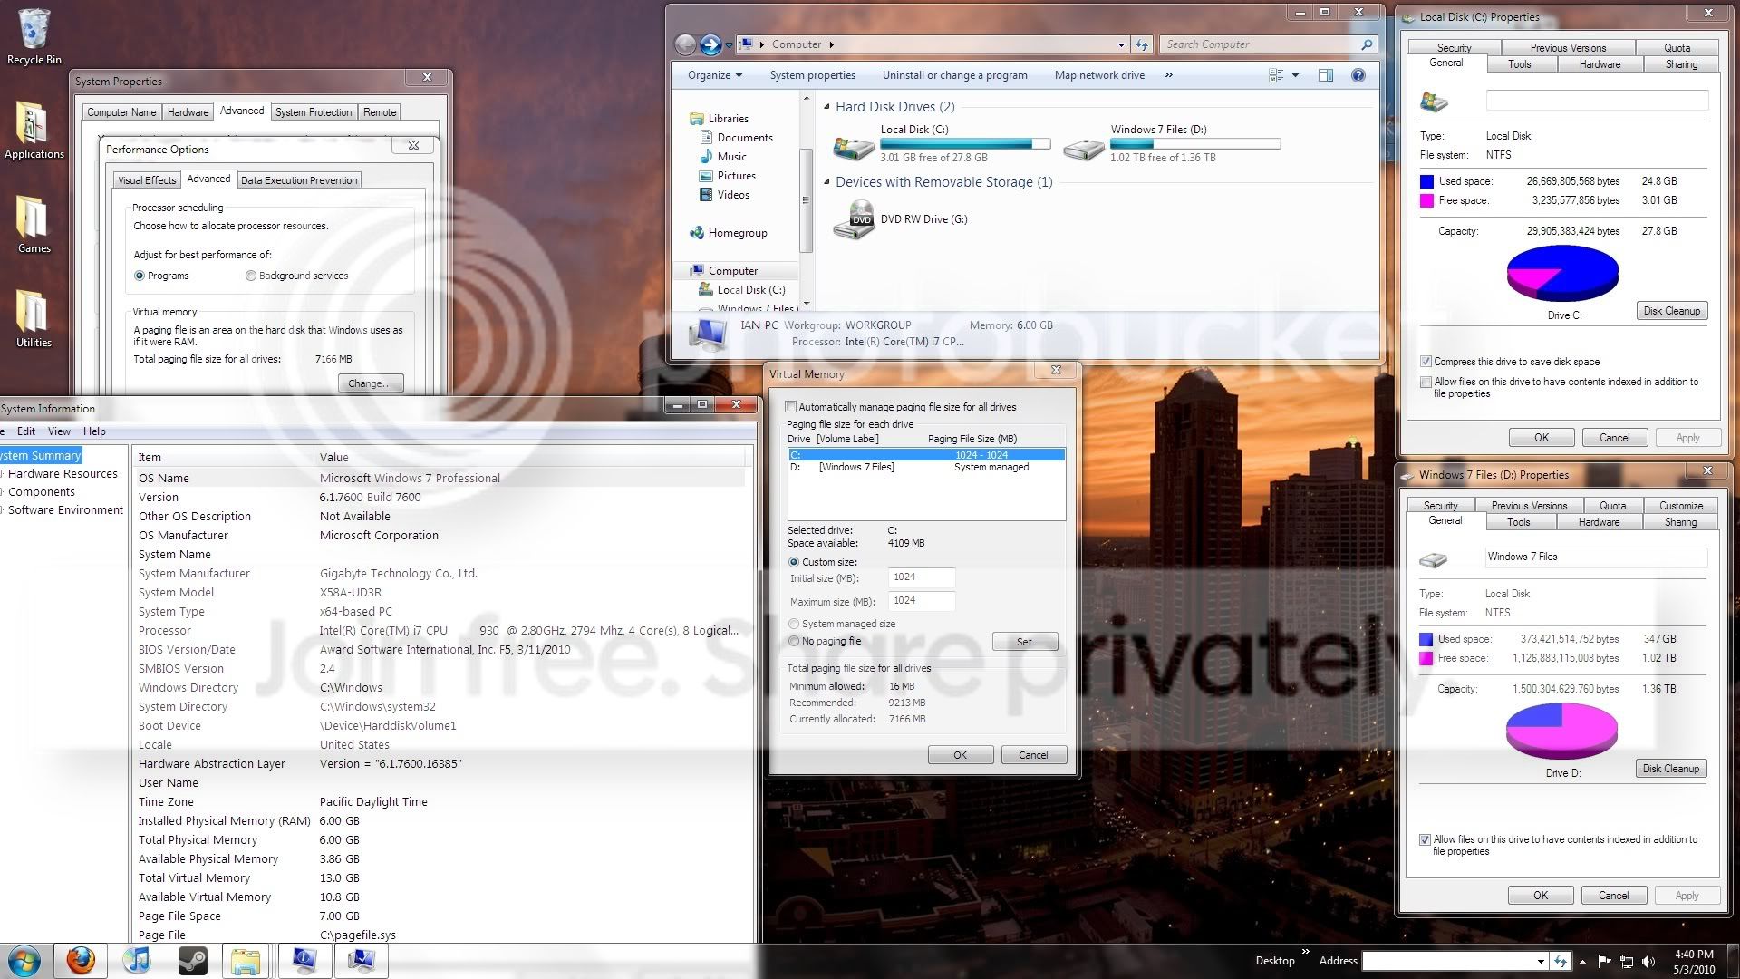This screenshot has width=1740, height=979.
Task: Expand Software Environment tree node
Action: tap(3, 510)
